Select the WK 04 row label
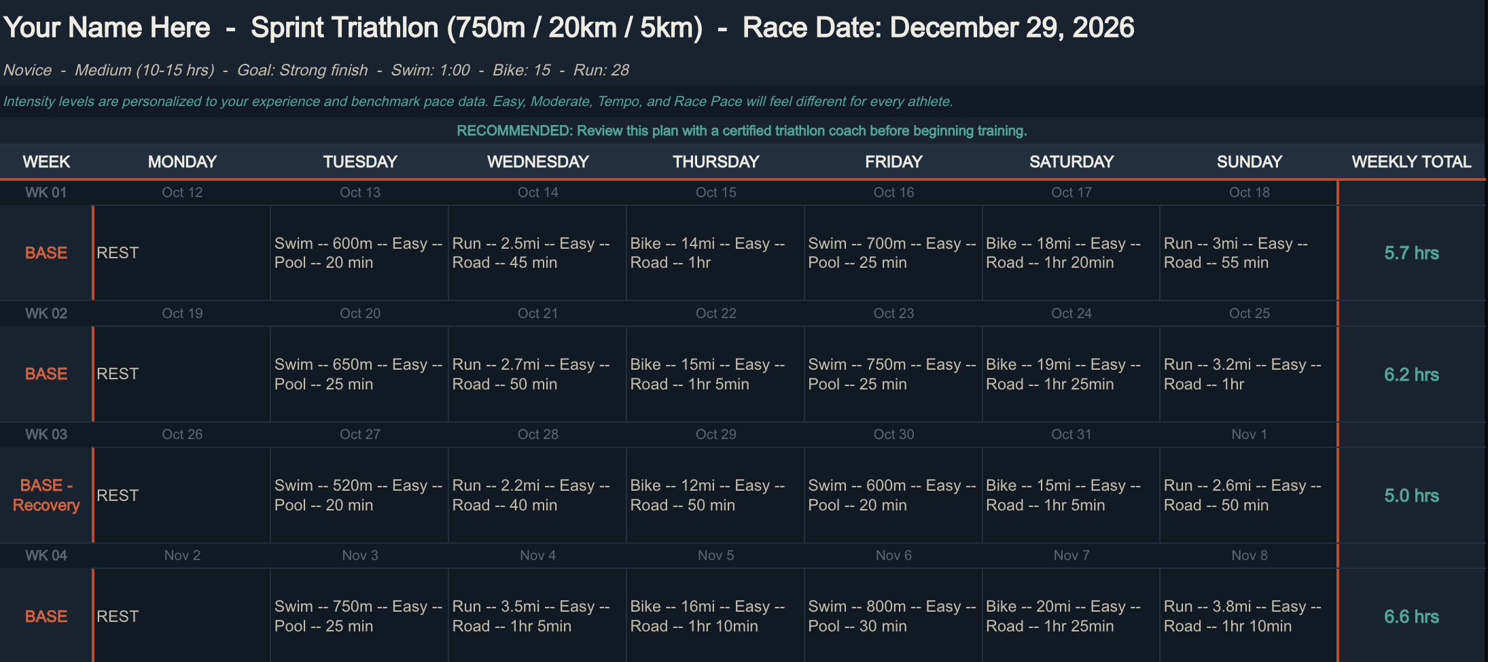 46,555
